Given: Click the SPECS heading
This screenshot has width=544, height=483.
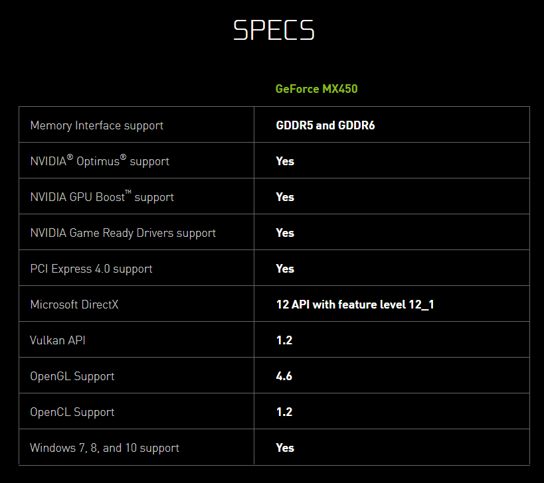Looking at the screenshot, I should [x=273, y=31].
